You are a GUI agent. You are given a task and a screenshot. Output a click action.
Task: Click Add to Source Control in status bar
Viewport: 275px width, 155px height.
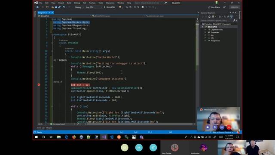point(222,132)
